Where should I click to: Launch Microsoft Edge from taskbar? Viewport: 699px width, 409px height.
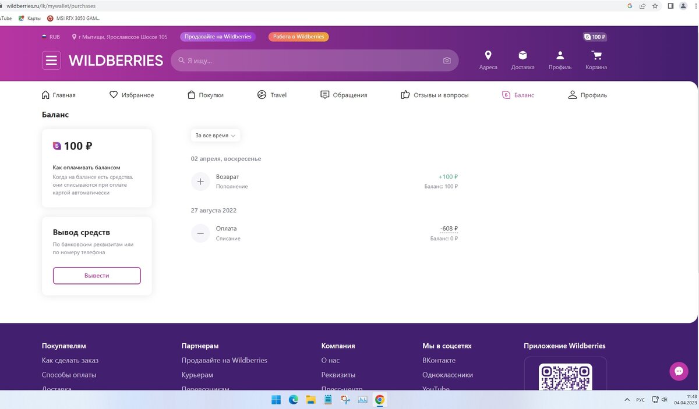[294, 400]
